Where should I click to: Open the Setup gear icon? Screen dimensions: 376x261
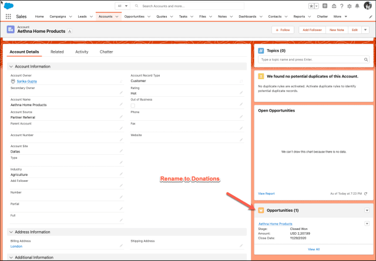tap(350, 6)
